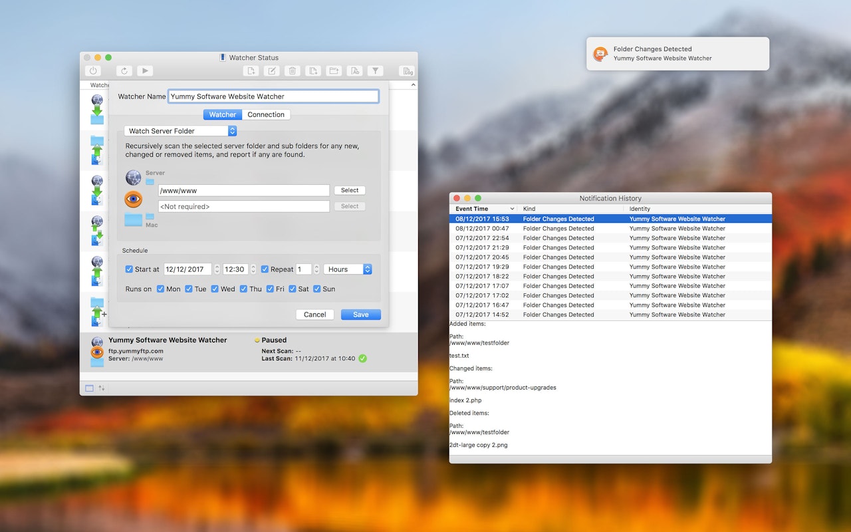Click the Cancel button
Screen dimensions: 851x532
tap(315, 315)
